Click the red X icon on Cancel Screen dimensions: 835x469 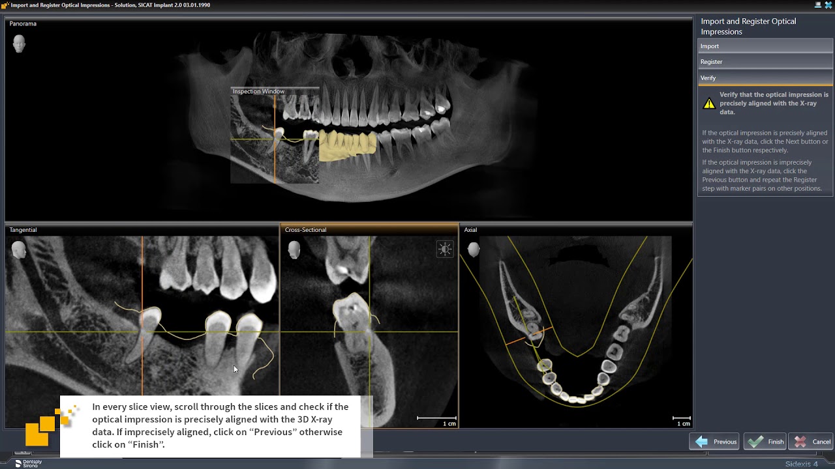800,442
